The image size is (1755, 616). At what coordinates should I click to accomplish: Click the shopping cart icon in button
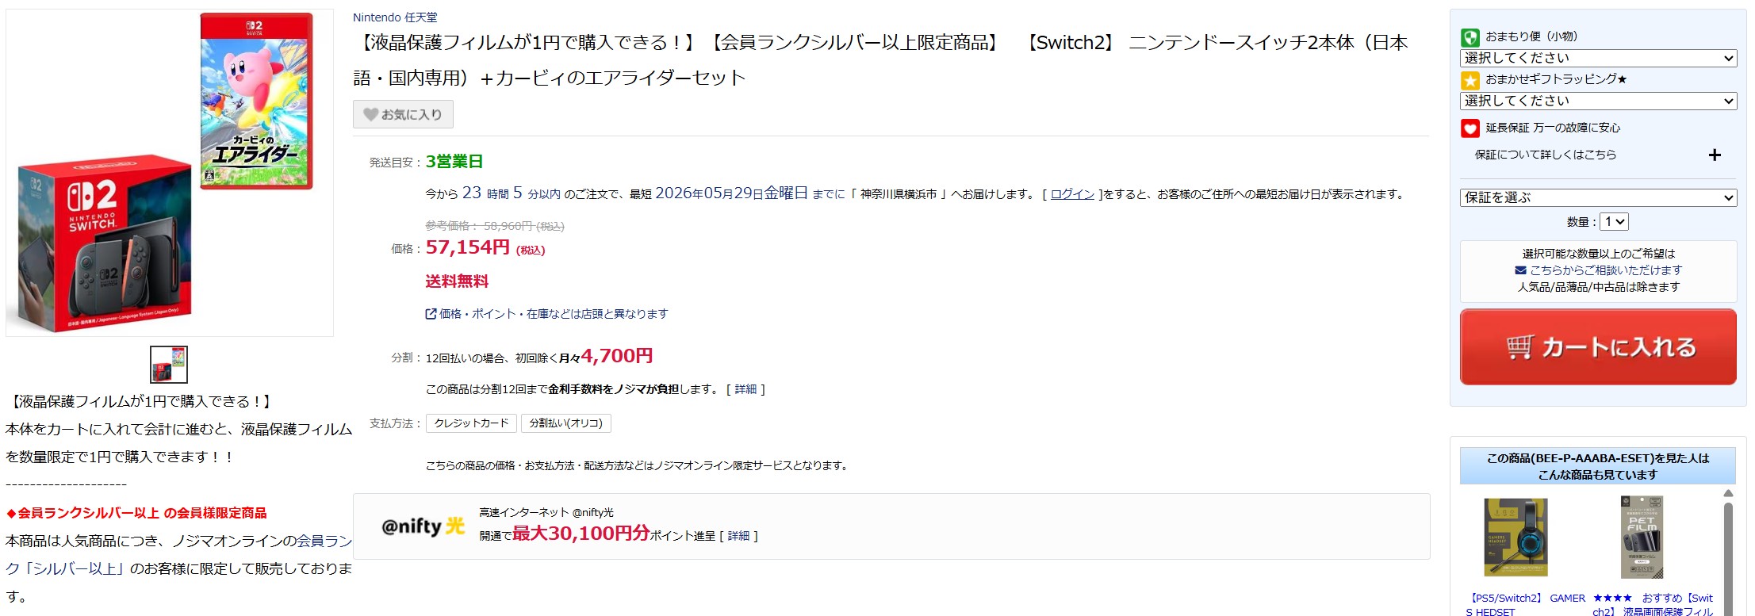(1520, 347)
